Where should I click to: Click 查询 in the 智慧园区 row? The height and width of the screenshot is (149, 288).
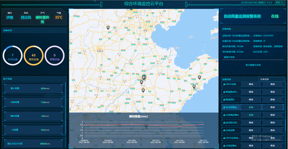click(273, 100)
